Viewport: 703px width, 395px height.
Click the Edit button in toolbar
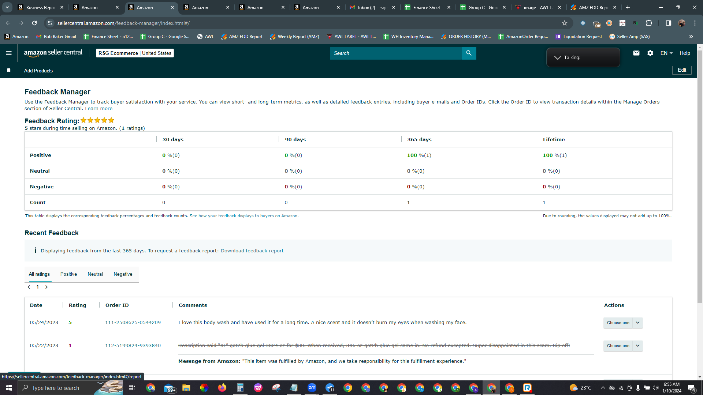[682, 70]
